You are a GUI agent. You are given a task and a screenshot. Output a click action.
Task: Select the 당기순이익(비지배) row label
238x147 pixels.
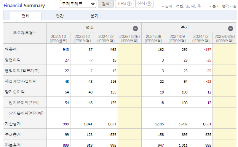pyautogui.click(x=26, y=113)
